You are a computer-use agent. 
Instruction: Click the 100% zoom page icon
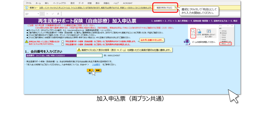(199, 32)
